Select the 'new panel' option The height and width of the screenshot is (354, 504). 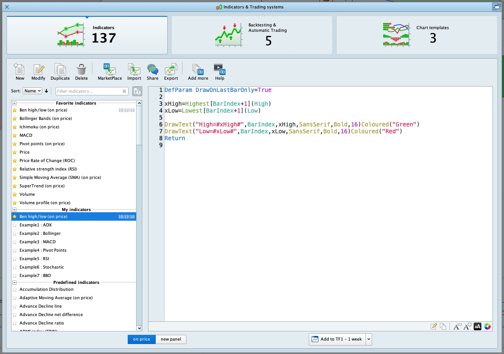[171, 339]
